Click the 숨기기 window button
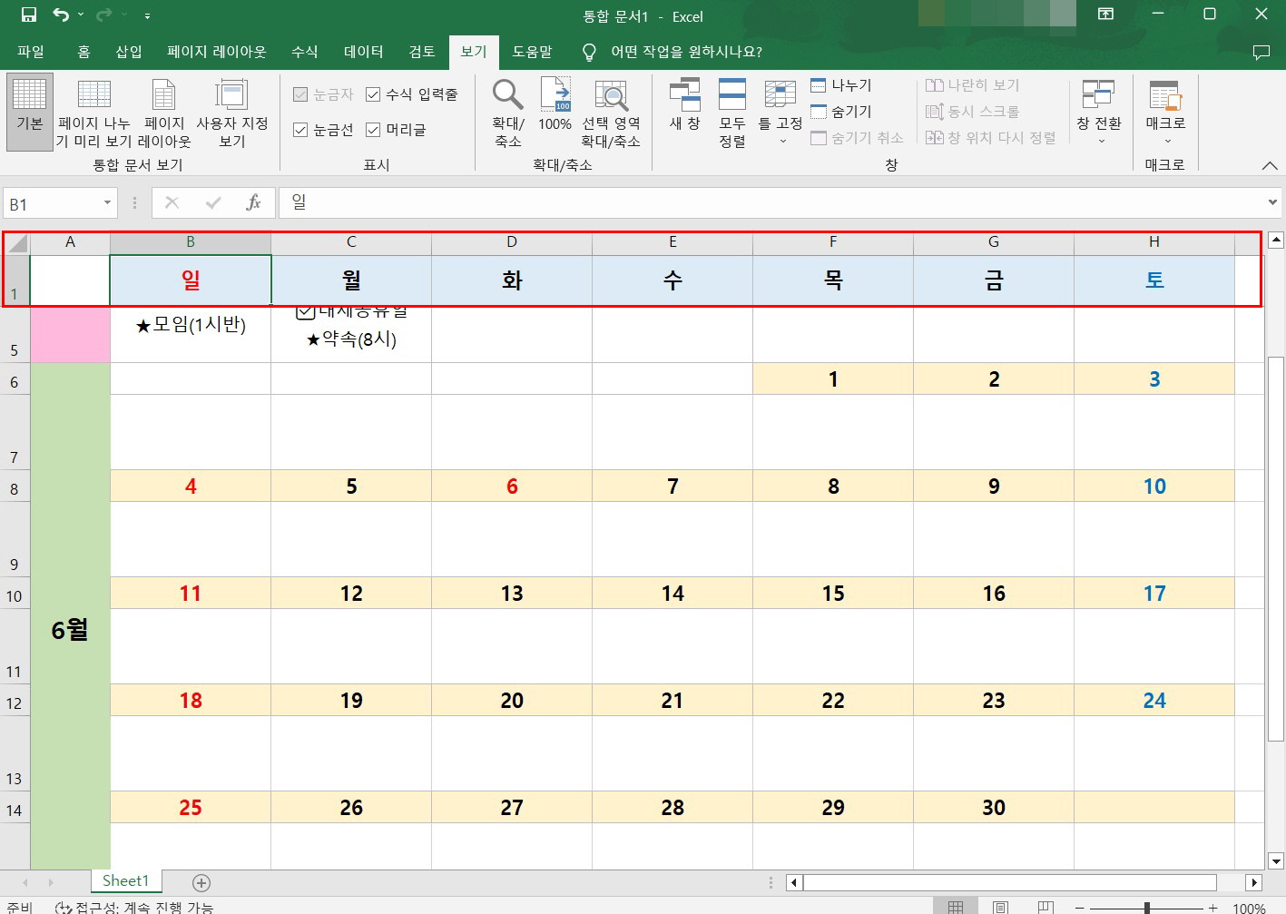 (x=841, y=112)
